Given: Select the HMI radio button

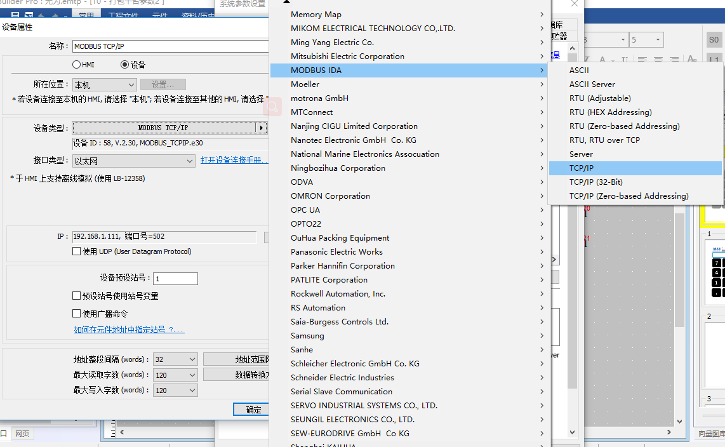Looking at the screenshot, I should tap(76, 65).
